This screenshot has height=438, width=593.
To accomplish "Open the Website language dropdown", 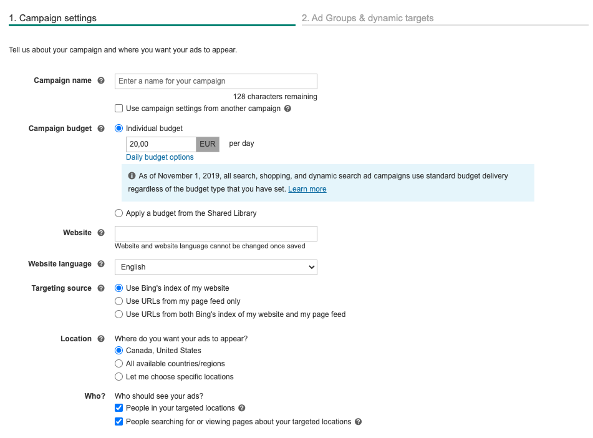I will click(x=216, y=267).
